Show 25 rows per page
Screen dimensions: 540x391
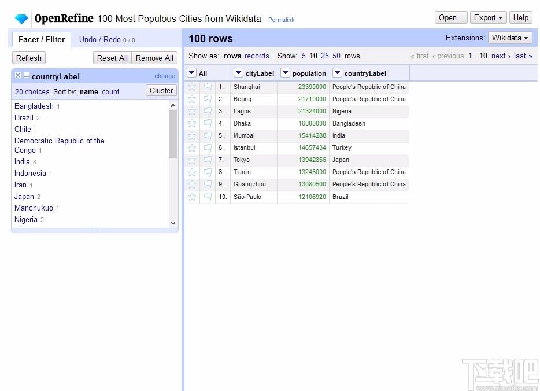click(325, 56)
